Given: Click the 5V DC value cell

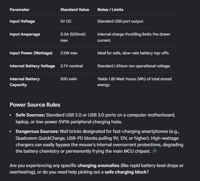Looking at the screenshot, I should (66, 21).
